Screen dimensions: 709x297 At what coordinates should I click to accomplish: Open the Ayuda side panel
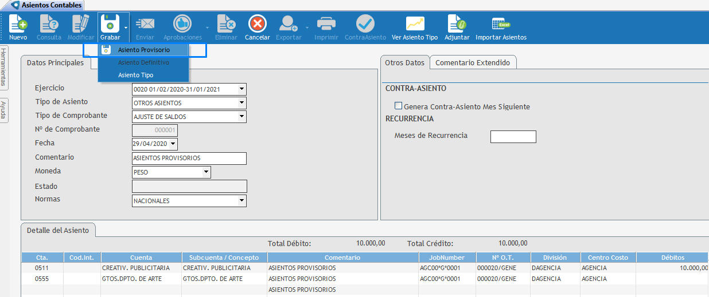[4, 110]
